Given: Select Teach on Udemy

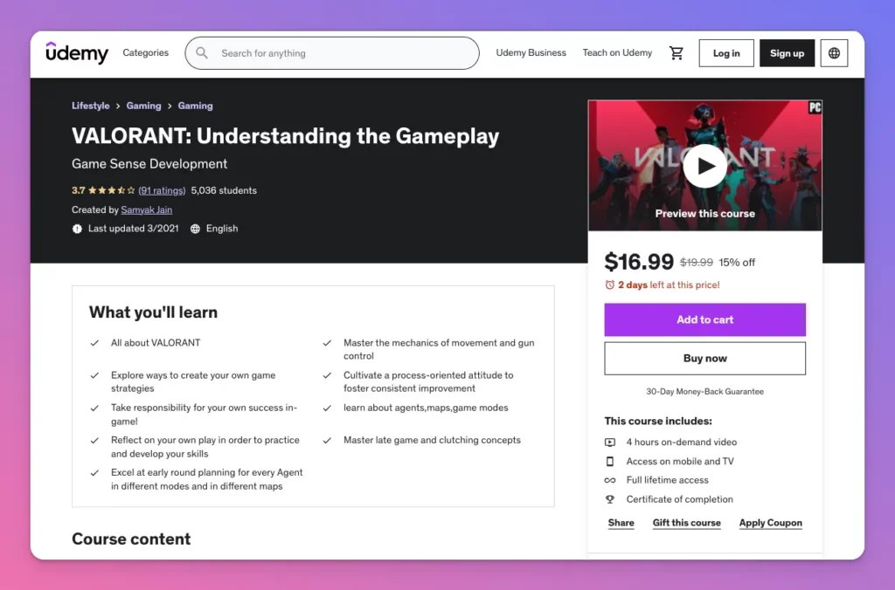Looking at the screenshot, I should (617, 52).
